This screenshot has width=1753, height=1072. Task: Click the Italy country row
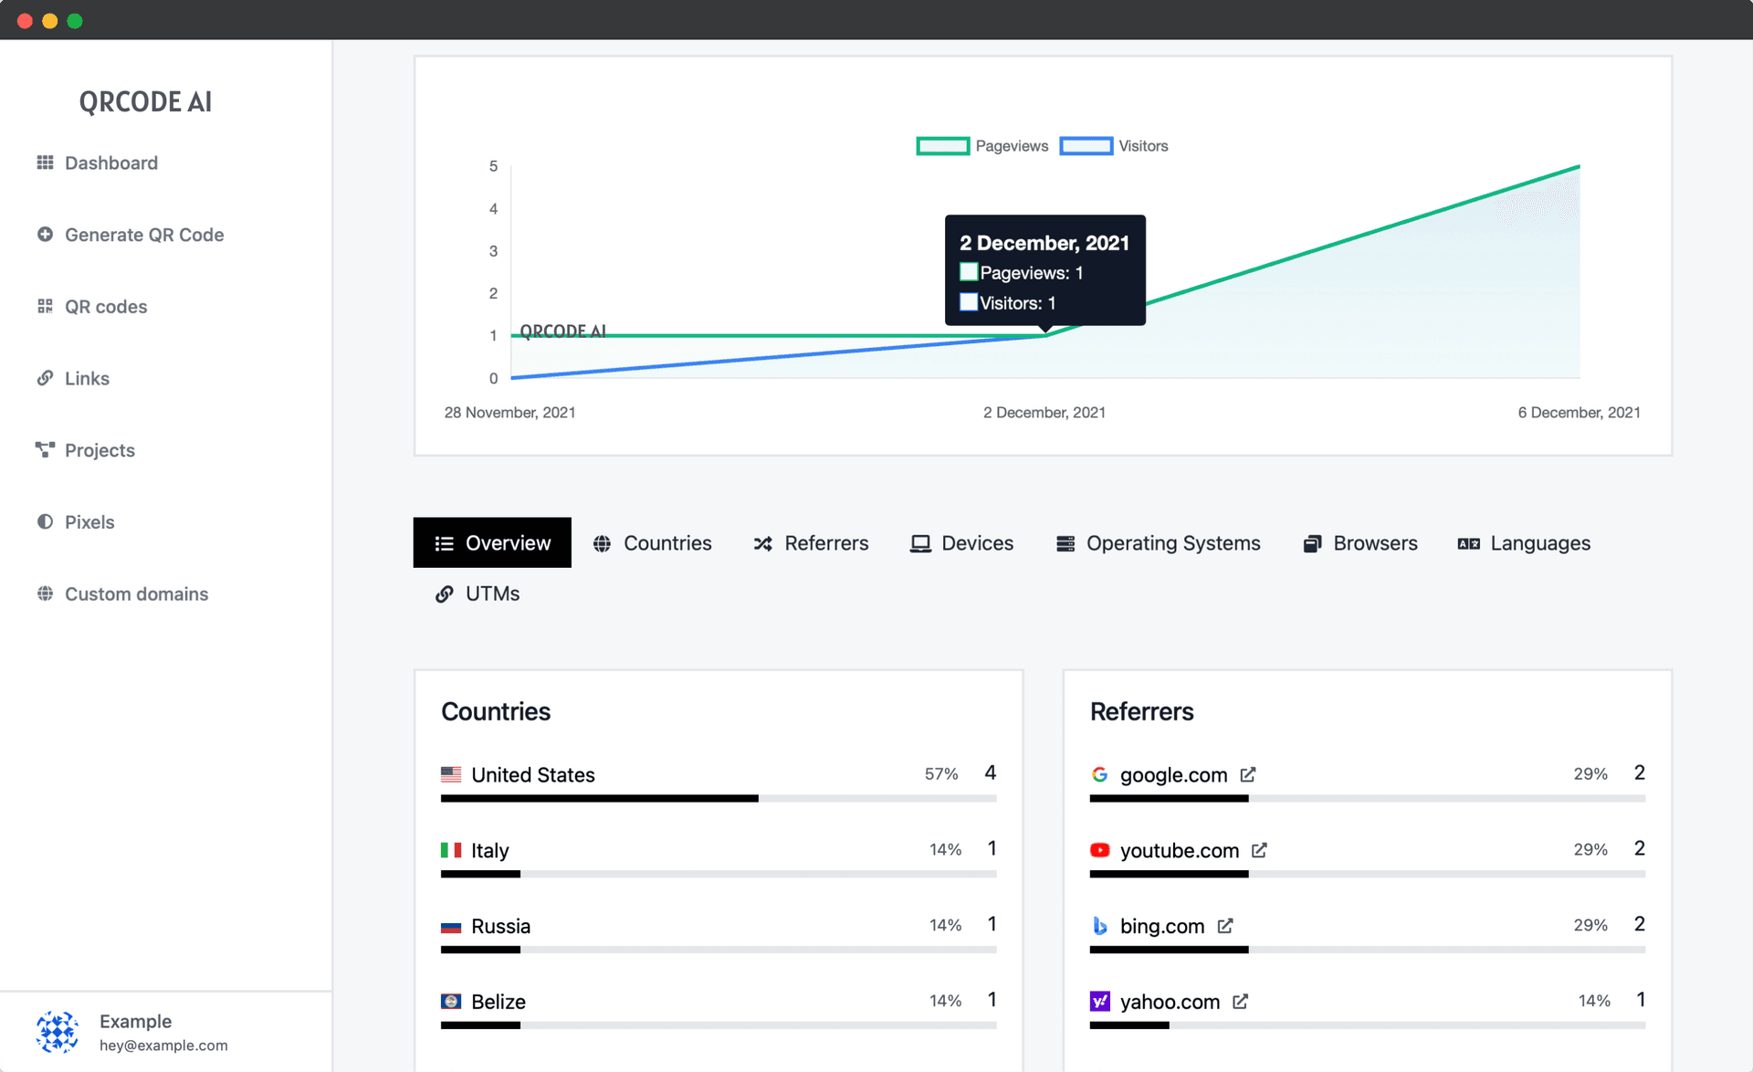[x=719, y=859]
